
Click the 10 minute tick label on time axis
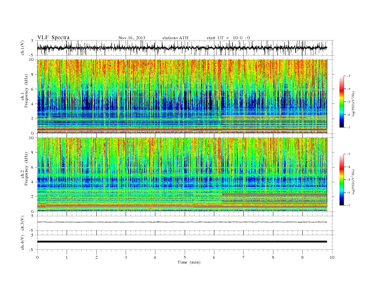pyautogui.click(x=332, y=257)
